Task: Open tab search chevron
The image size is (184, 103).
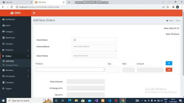Action: coord(163,2)
